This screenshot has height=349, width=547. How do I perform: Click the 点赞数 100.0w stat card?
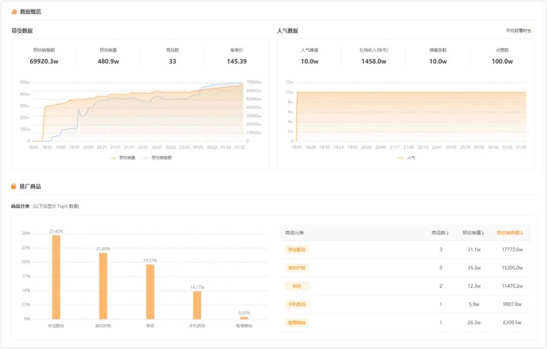[x=502, y=56]
